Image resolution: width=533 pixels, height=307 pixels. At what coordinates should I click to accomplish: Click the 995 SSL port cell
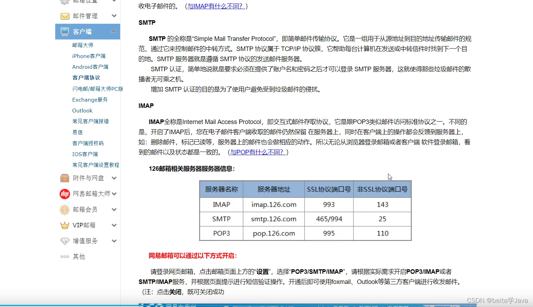tap(329, 233)
